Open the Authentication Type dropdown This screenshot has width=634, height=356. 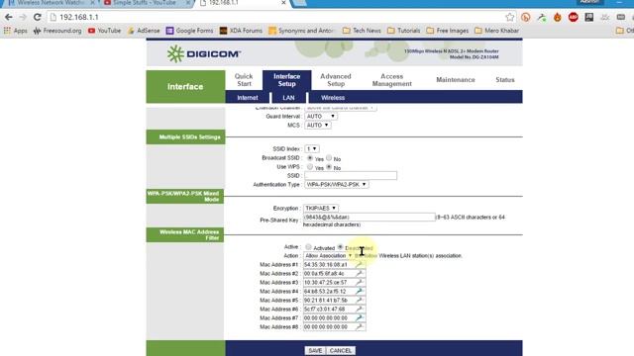pos(337,185)
